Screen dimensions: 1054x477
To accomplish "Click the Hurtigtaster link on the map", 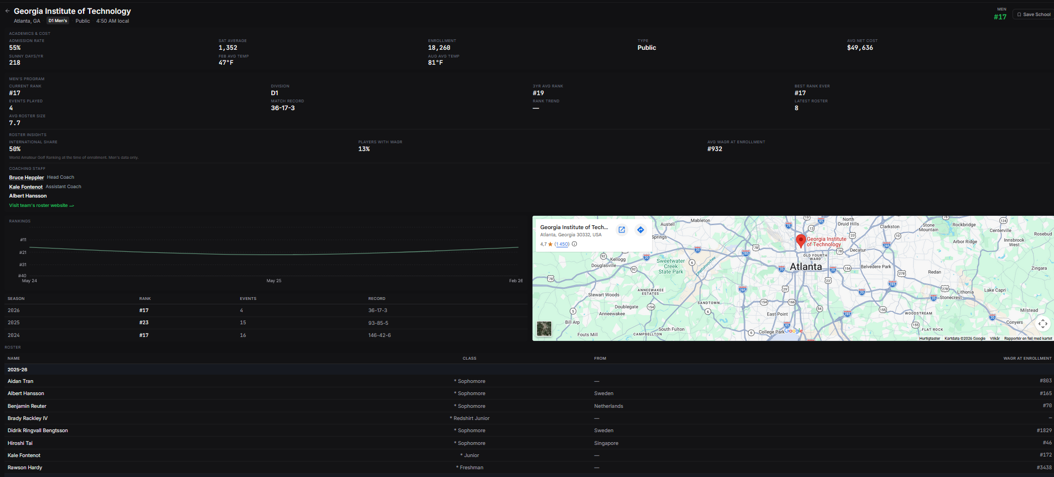I will (929, 338).
